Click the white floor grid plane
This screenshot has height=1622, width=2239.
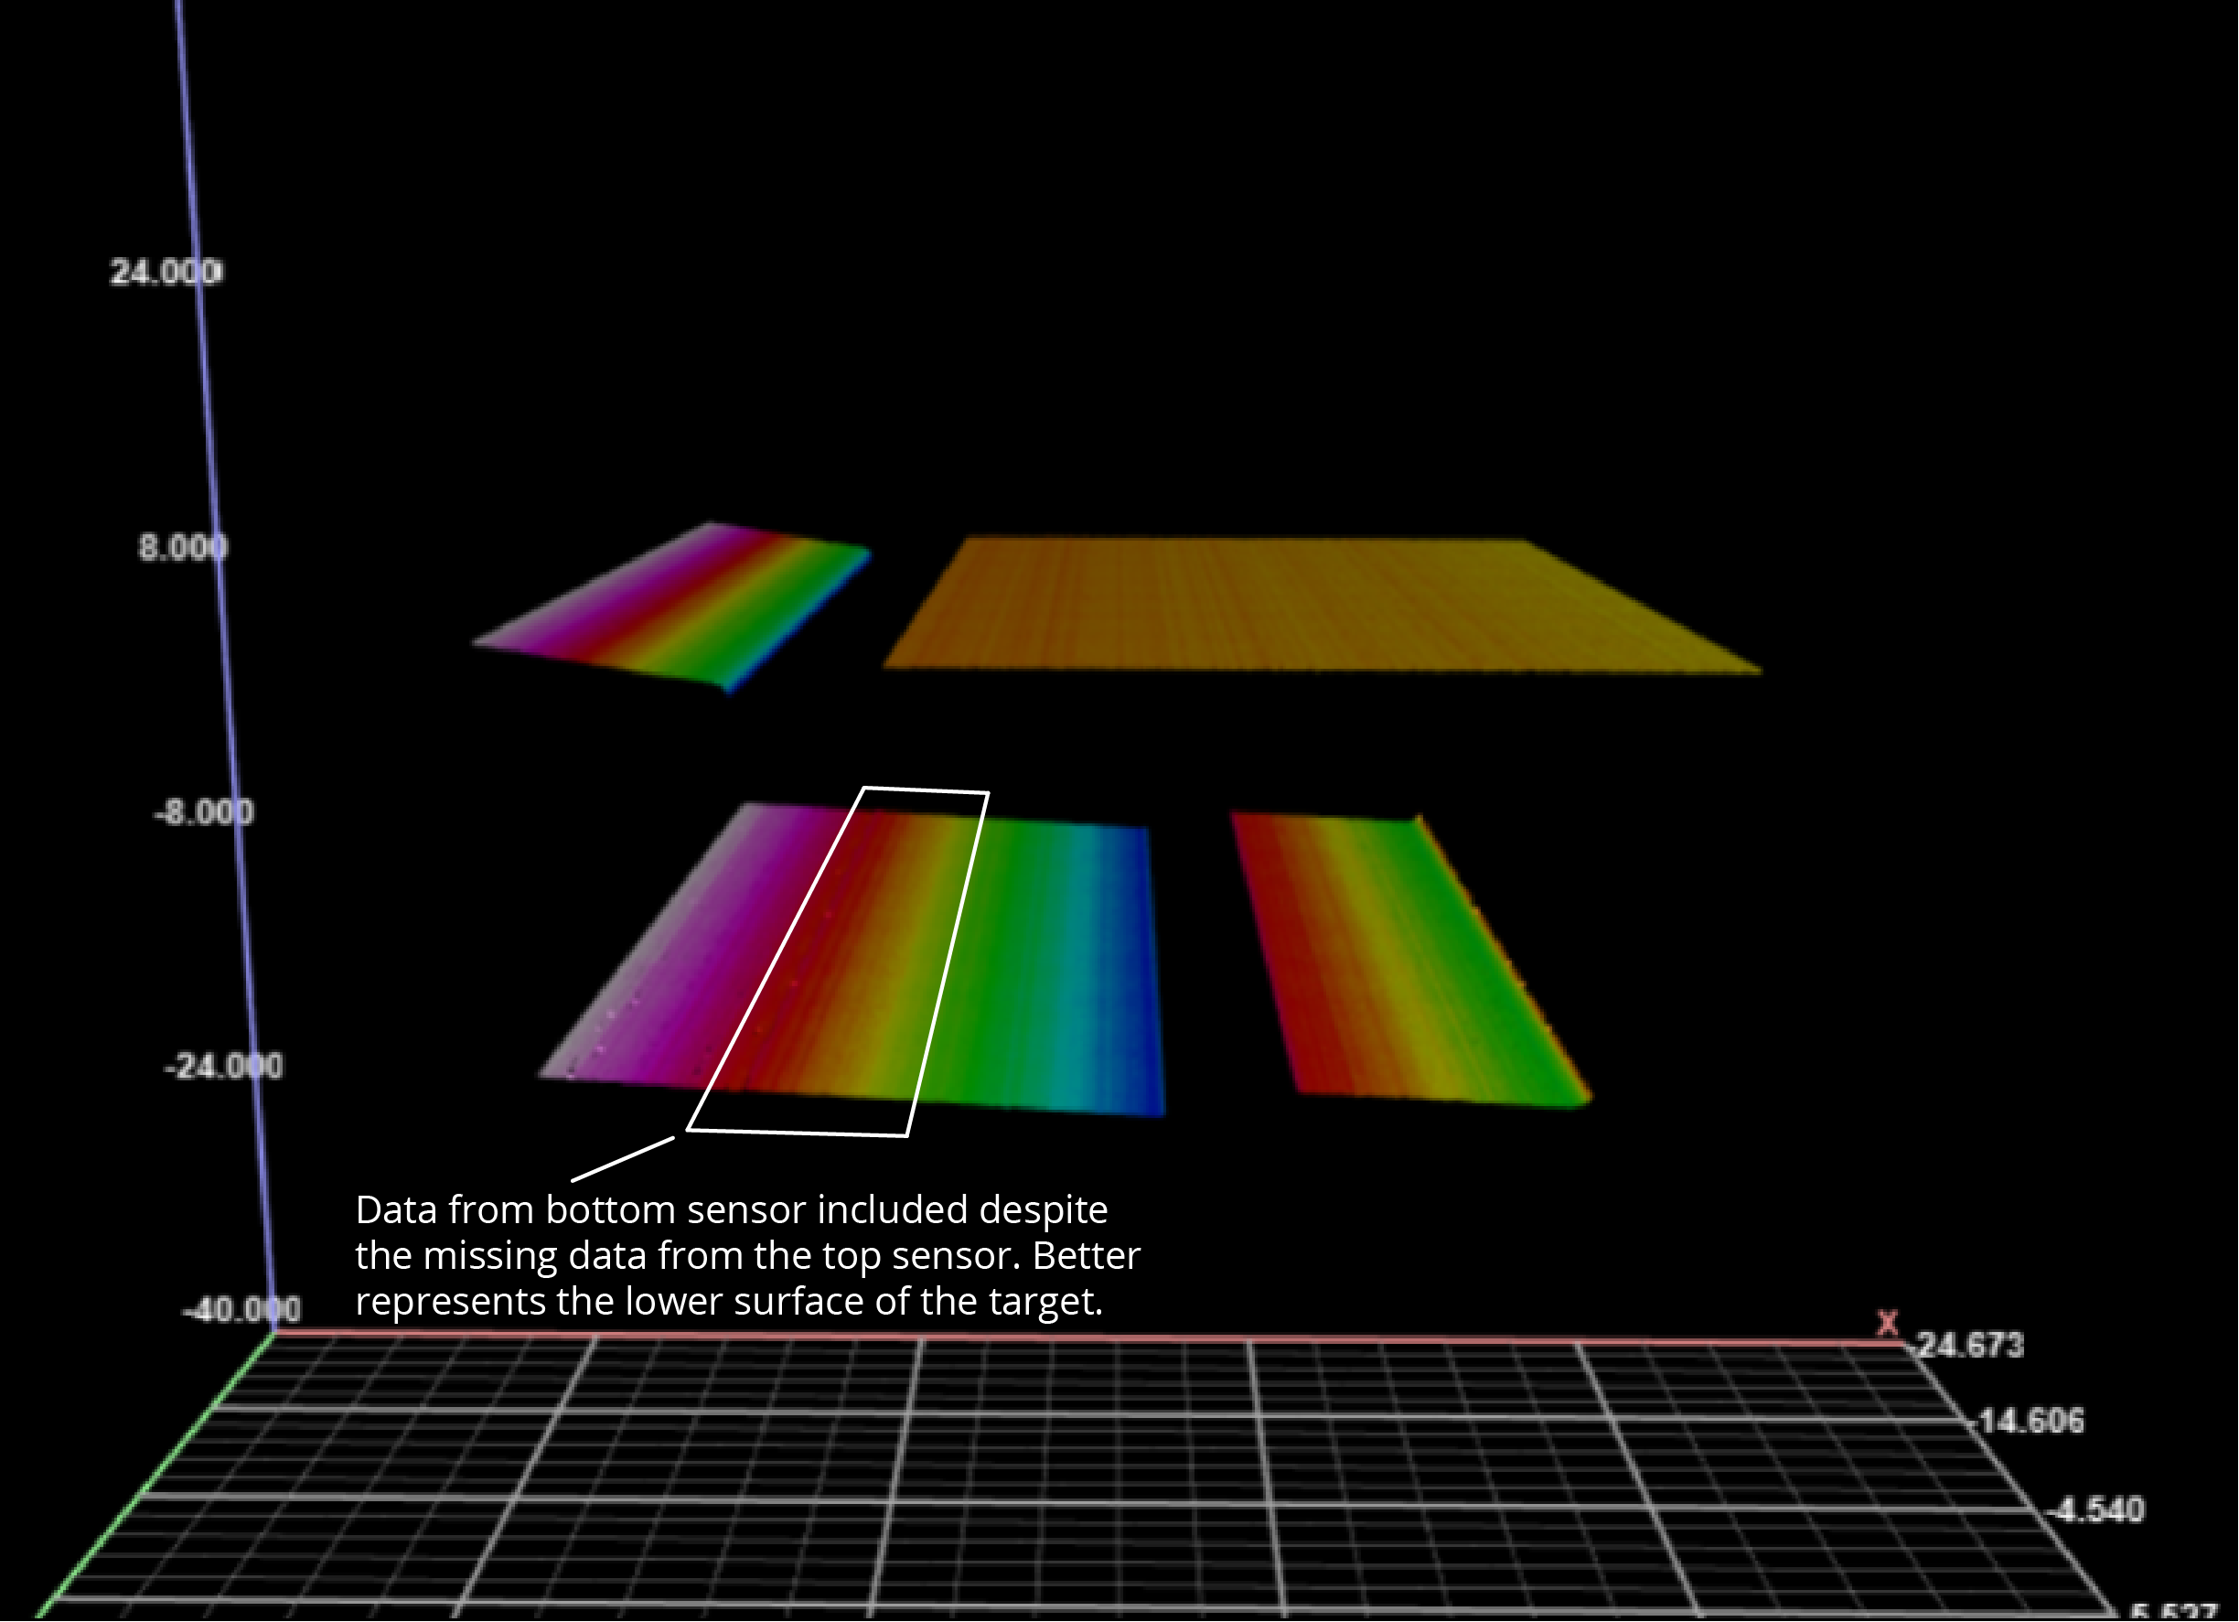(1086, 1481)
